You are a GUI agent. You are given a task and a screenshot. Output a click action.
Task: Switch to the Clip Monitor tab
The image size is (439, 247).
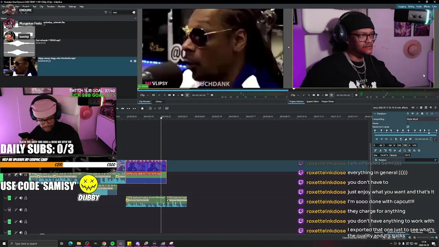pyautogui.click(x=144, y=102)
